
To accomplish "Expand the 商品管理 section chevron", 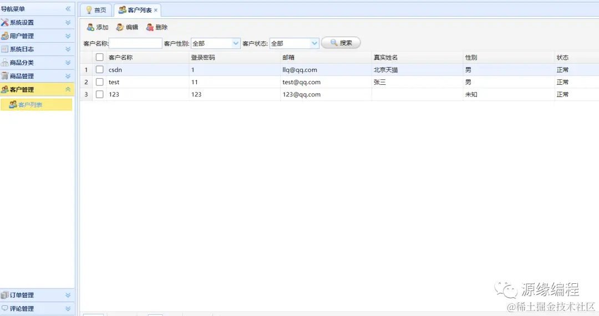I will [68, 76].
